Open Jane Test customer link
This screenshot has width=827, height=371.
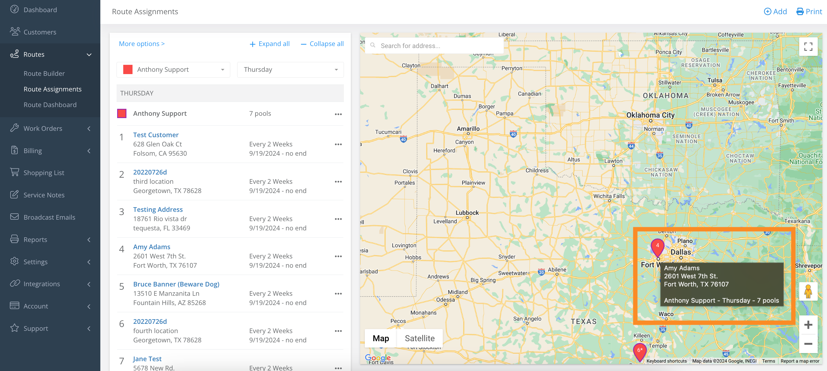pyautogui.click(x=147, y=359)
